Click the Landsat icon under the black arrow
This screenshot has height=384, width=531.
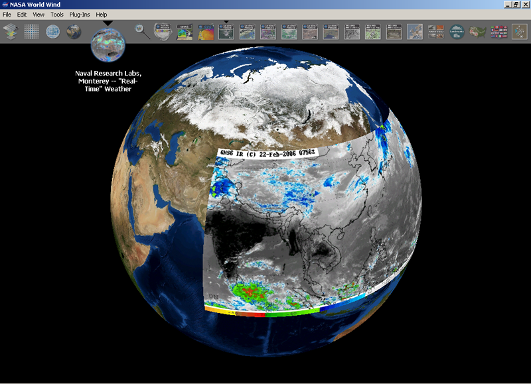tap(226, 32)
